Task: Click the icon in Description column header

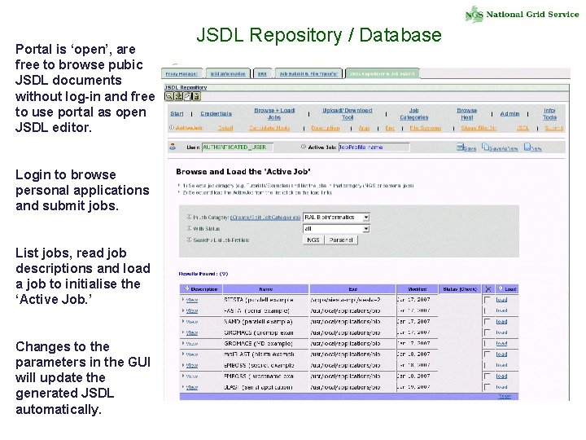Action: pos(187,288)
